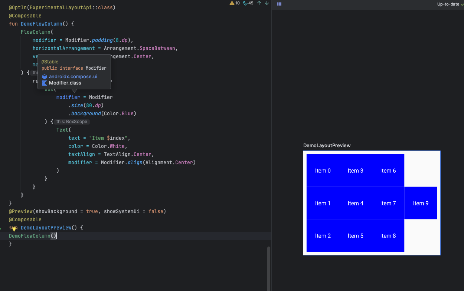The height and width of the screenshot is (291, 464).
Task: Click the Item 0 box in preview
Action: (323, 171)
